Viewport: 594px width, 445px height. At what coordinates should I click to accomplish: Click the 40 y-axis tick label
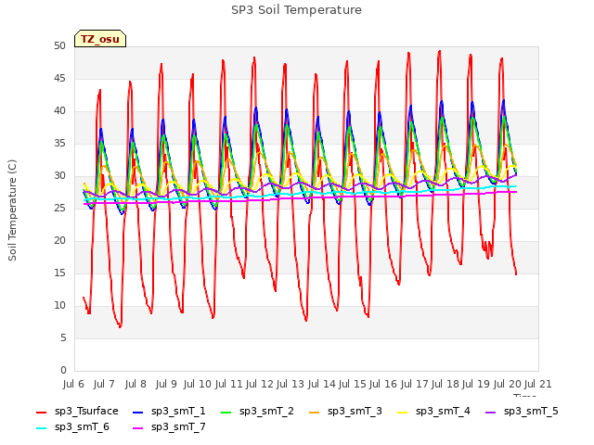(x=59, y=111)
